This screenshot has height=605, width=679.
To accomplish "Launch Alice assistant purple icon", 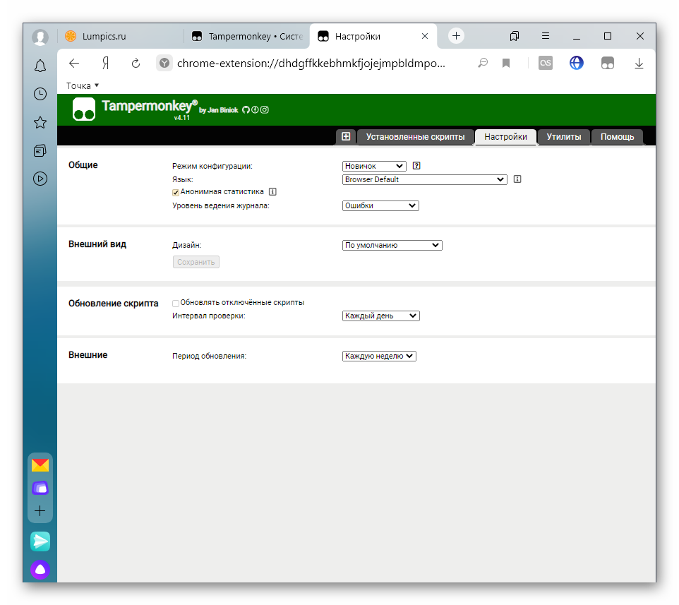I will tap(40, 570).
